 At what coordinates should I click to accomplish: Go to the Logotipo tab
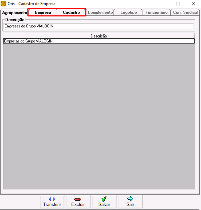pos(128,13)
